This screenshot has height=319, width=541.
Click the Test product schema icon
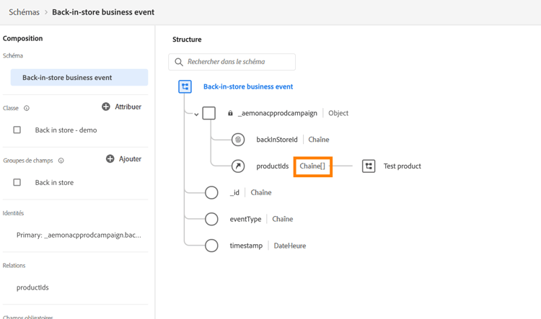coord(369,166)
